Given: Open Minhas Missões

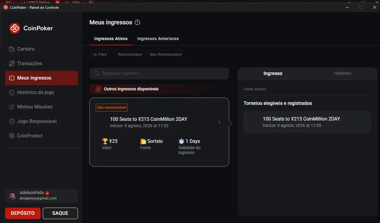Looking at the screenshot, I should (41, 107).
